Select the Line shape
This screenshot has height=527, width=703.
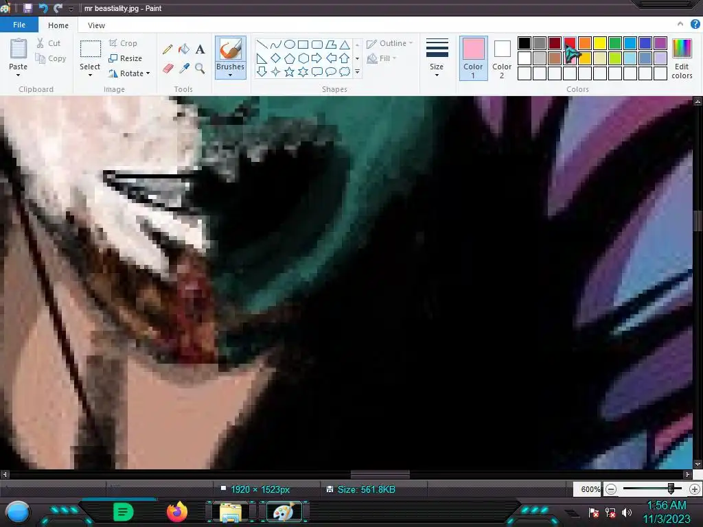point(262,45)
